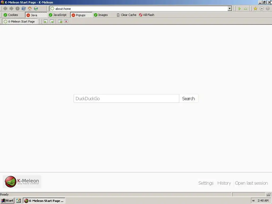The width and height of the screenshot is (272, 204).
Task: Go to the Home page icon
Action: click(30, 8)
